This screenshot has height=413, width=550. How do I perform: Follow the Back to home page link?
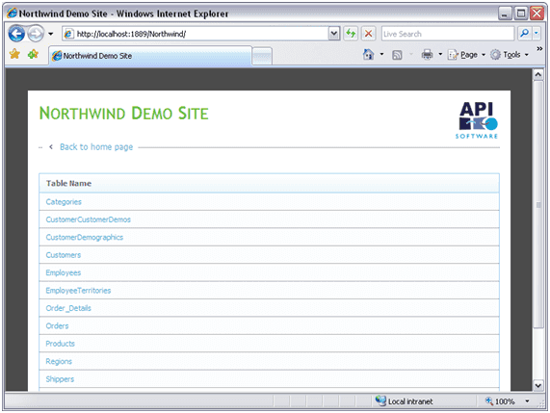click(x=96, y=147)
